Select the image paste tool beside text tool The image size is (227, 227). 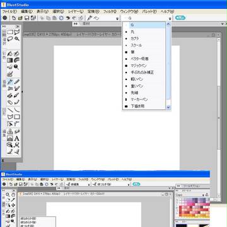tap(10, 138)
